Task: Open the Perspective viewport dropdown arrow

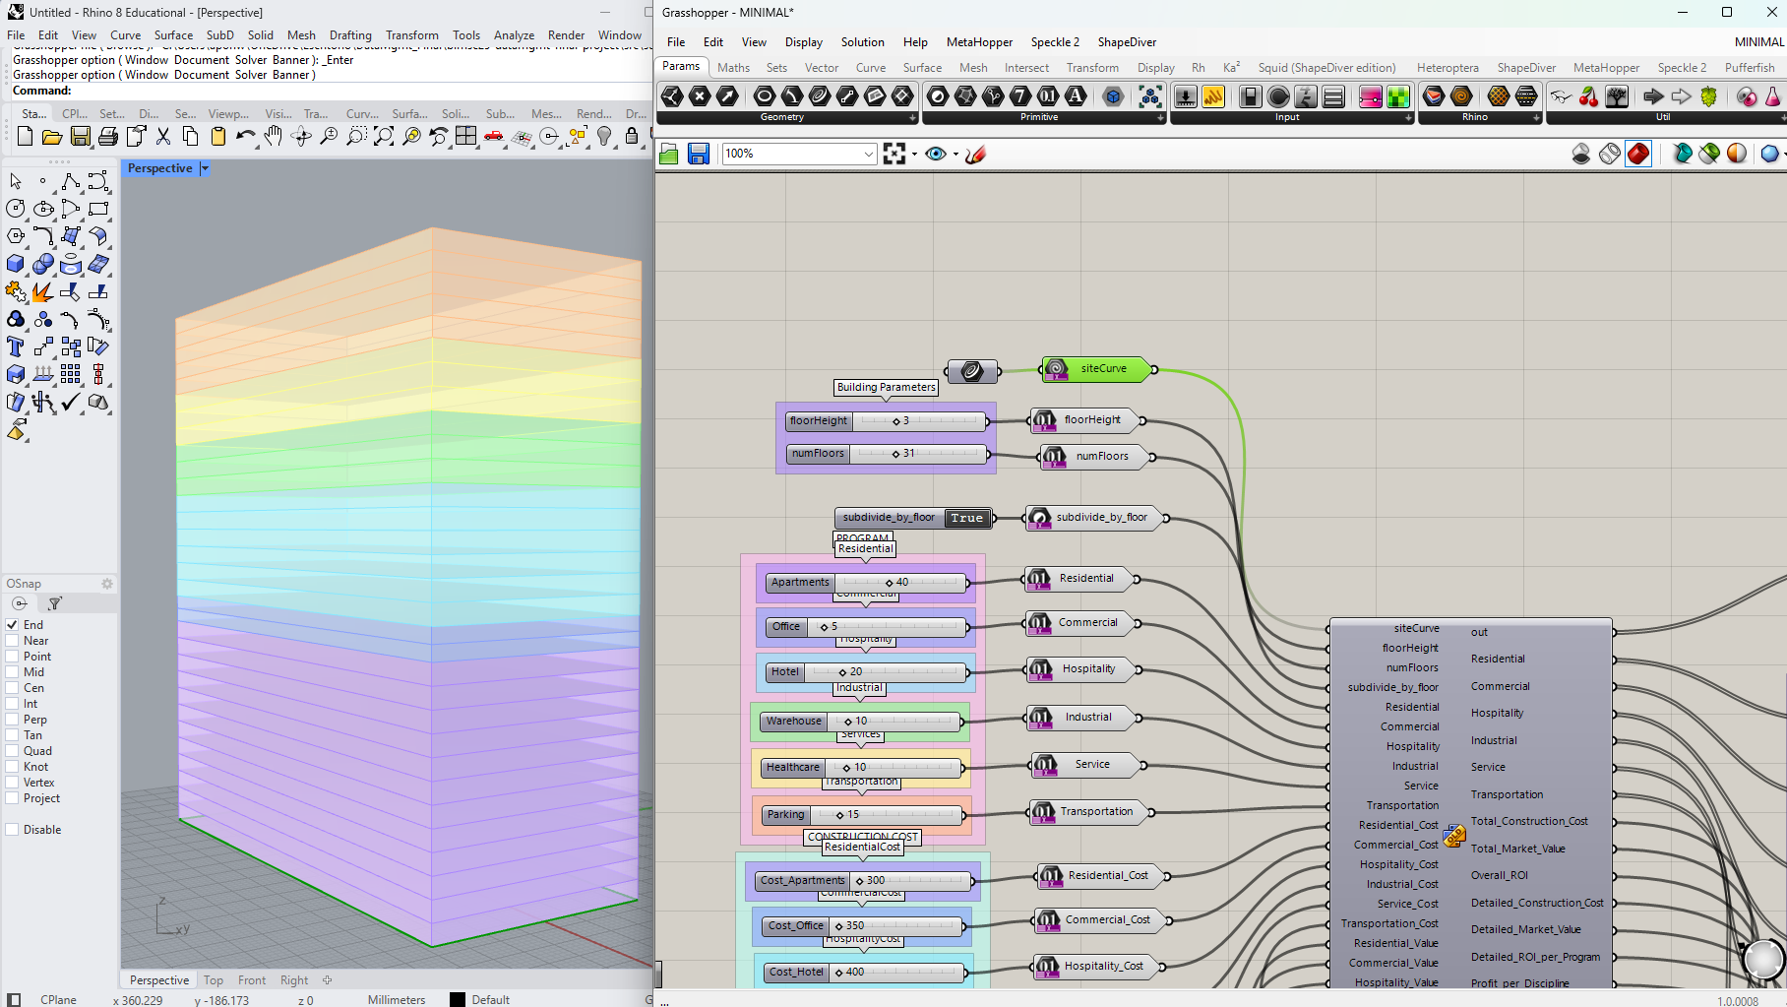Action: [205, 168]
